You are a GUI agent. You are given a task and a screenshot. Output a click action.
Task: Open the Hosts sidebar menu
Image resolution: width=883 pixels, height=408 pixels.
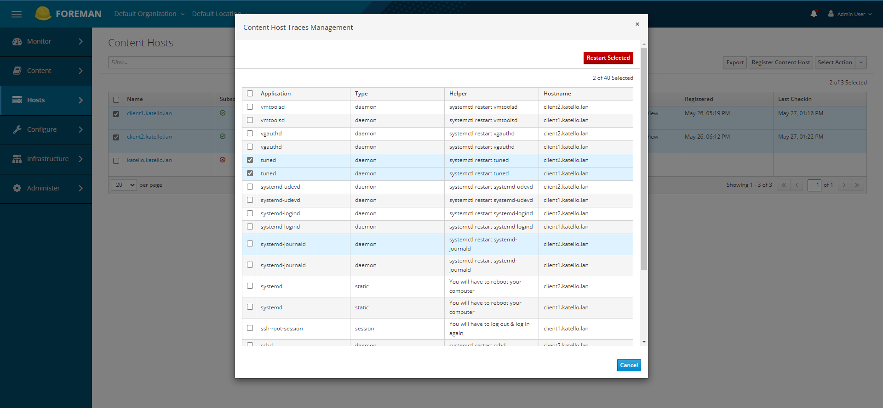[x=46, y=100]
